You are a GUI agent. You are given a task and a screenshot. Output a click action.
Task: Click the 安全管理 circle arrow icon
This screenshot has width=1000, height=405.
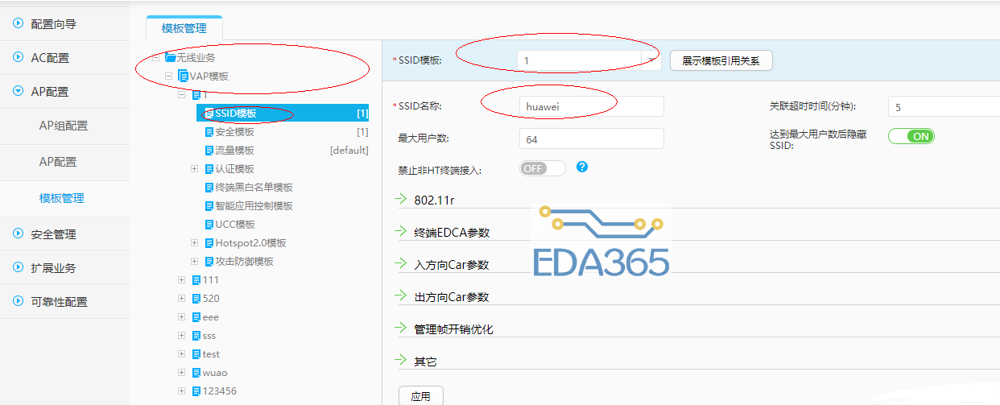click(18, 233)
